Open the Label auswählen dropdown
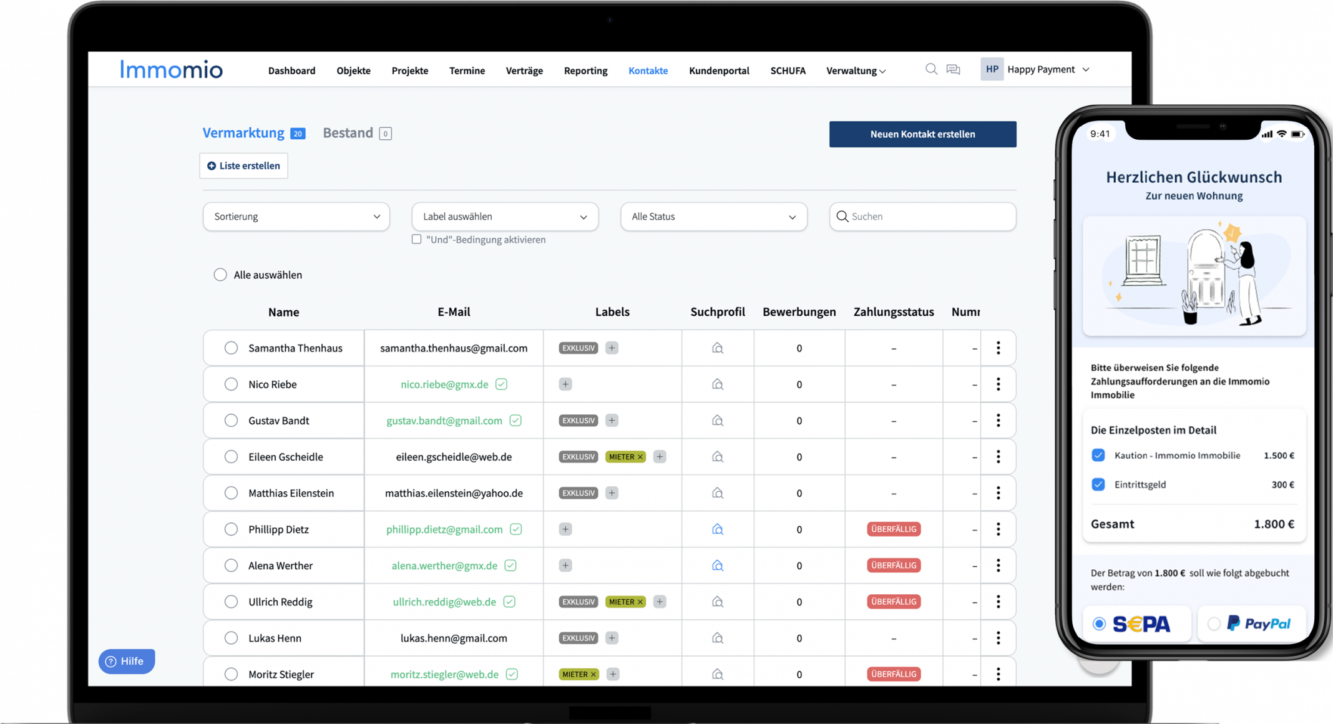Viewport: 1333px width, 724px height. tap(505, 217)
